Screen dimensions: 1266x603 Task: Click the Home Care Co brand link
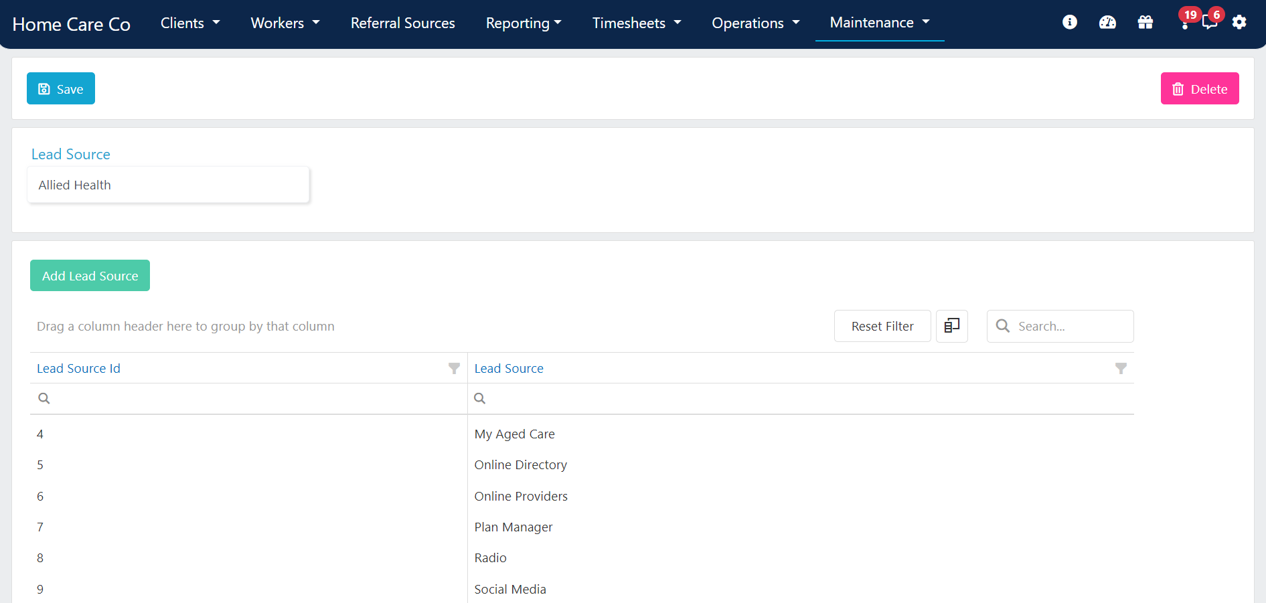72,24
